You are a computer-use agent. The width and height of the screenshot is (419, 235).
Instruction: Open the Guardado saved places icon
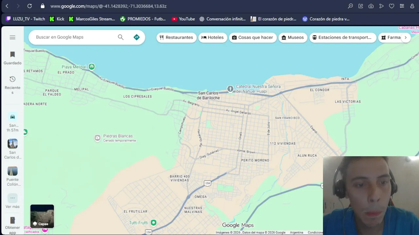point(12,54)
